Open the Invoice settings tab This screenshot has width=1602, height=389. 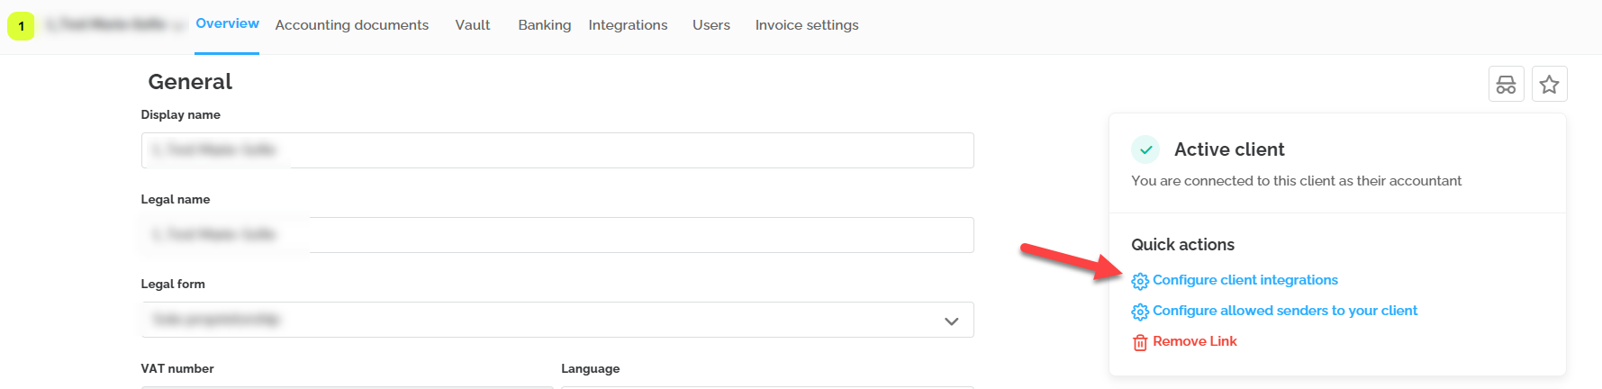(806, 25)
